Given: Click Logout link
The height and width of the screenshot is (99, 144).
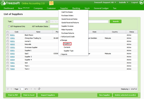Looking at the screenshot, I should click(135, 2).
